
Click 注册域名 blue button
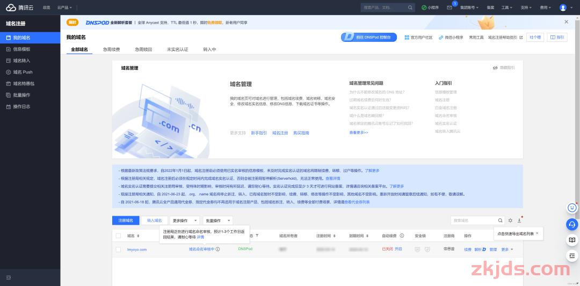click(x=126, y=221)
